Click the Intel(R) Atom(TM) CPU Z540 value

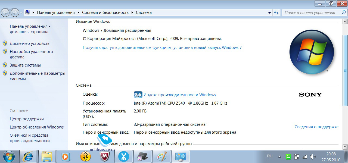click(x=181, y=103)
